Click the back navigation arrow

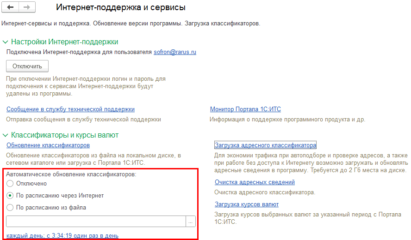click(x=11, y=8)
